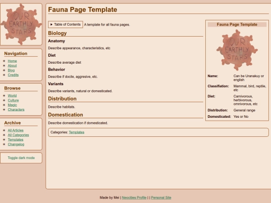Toggle dark mode

[21, 158]
